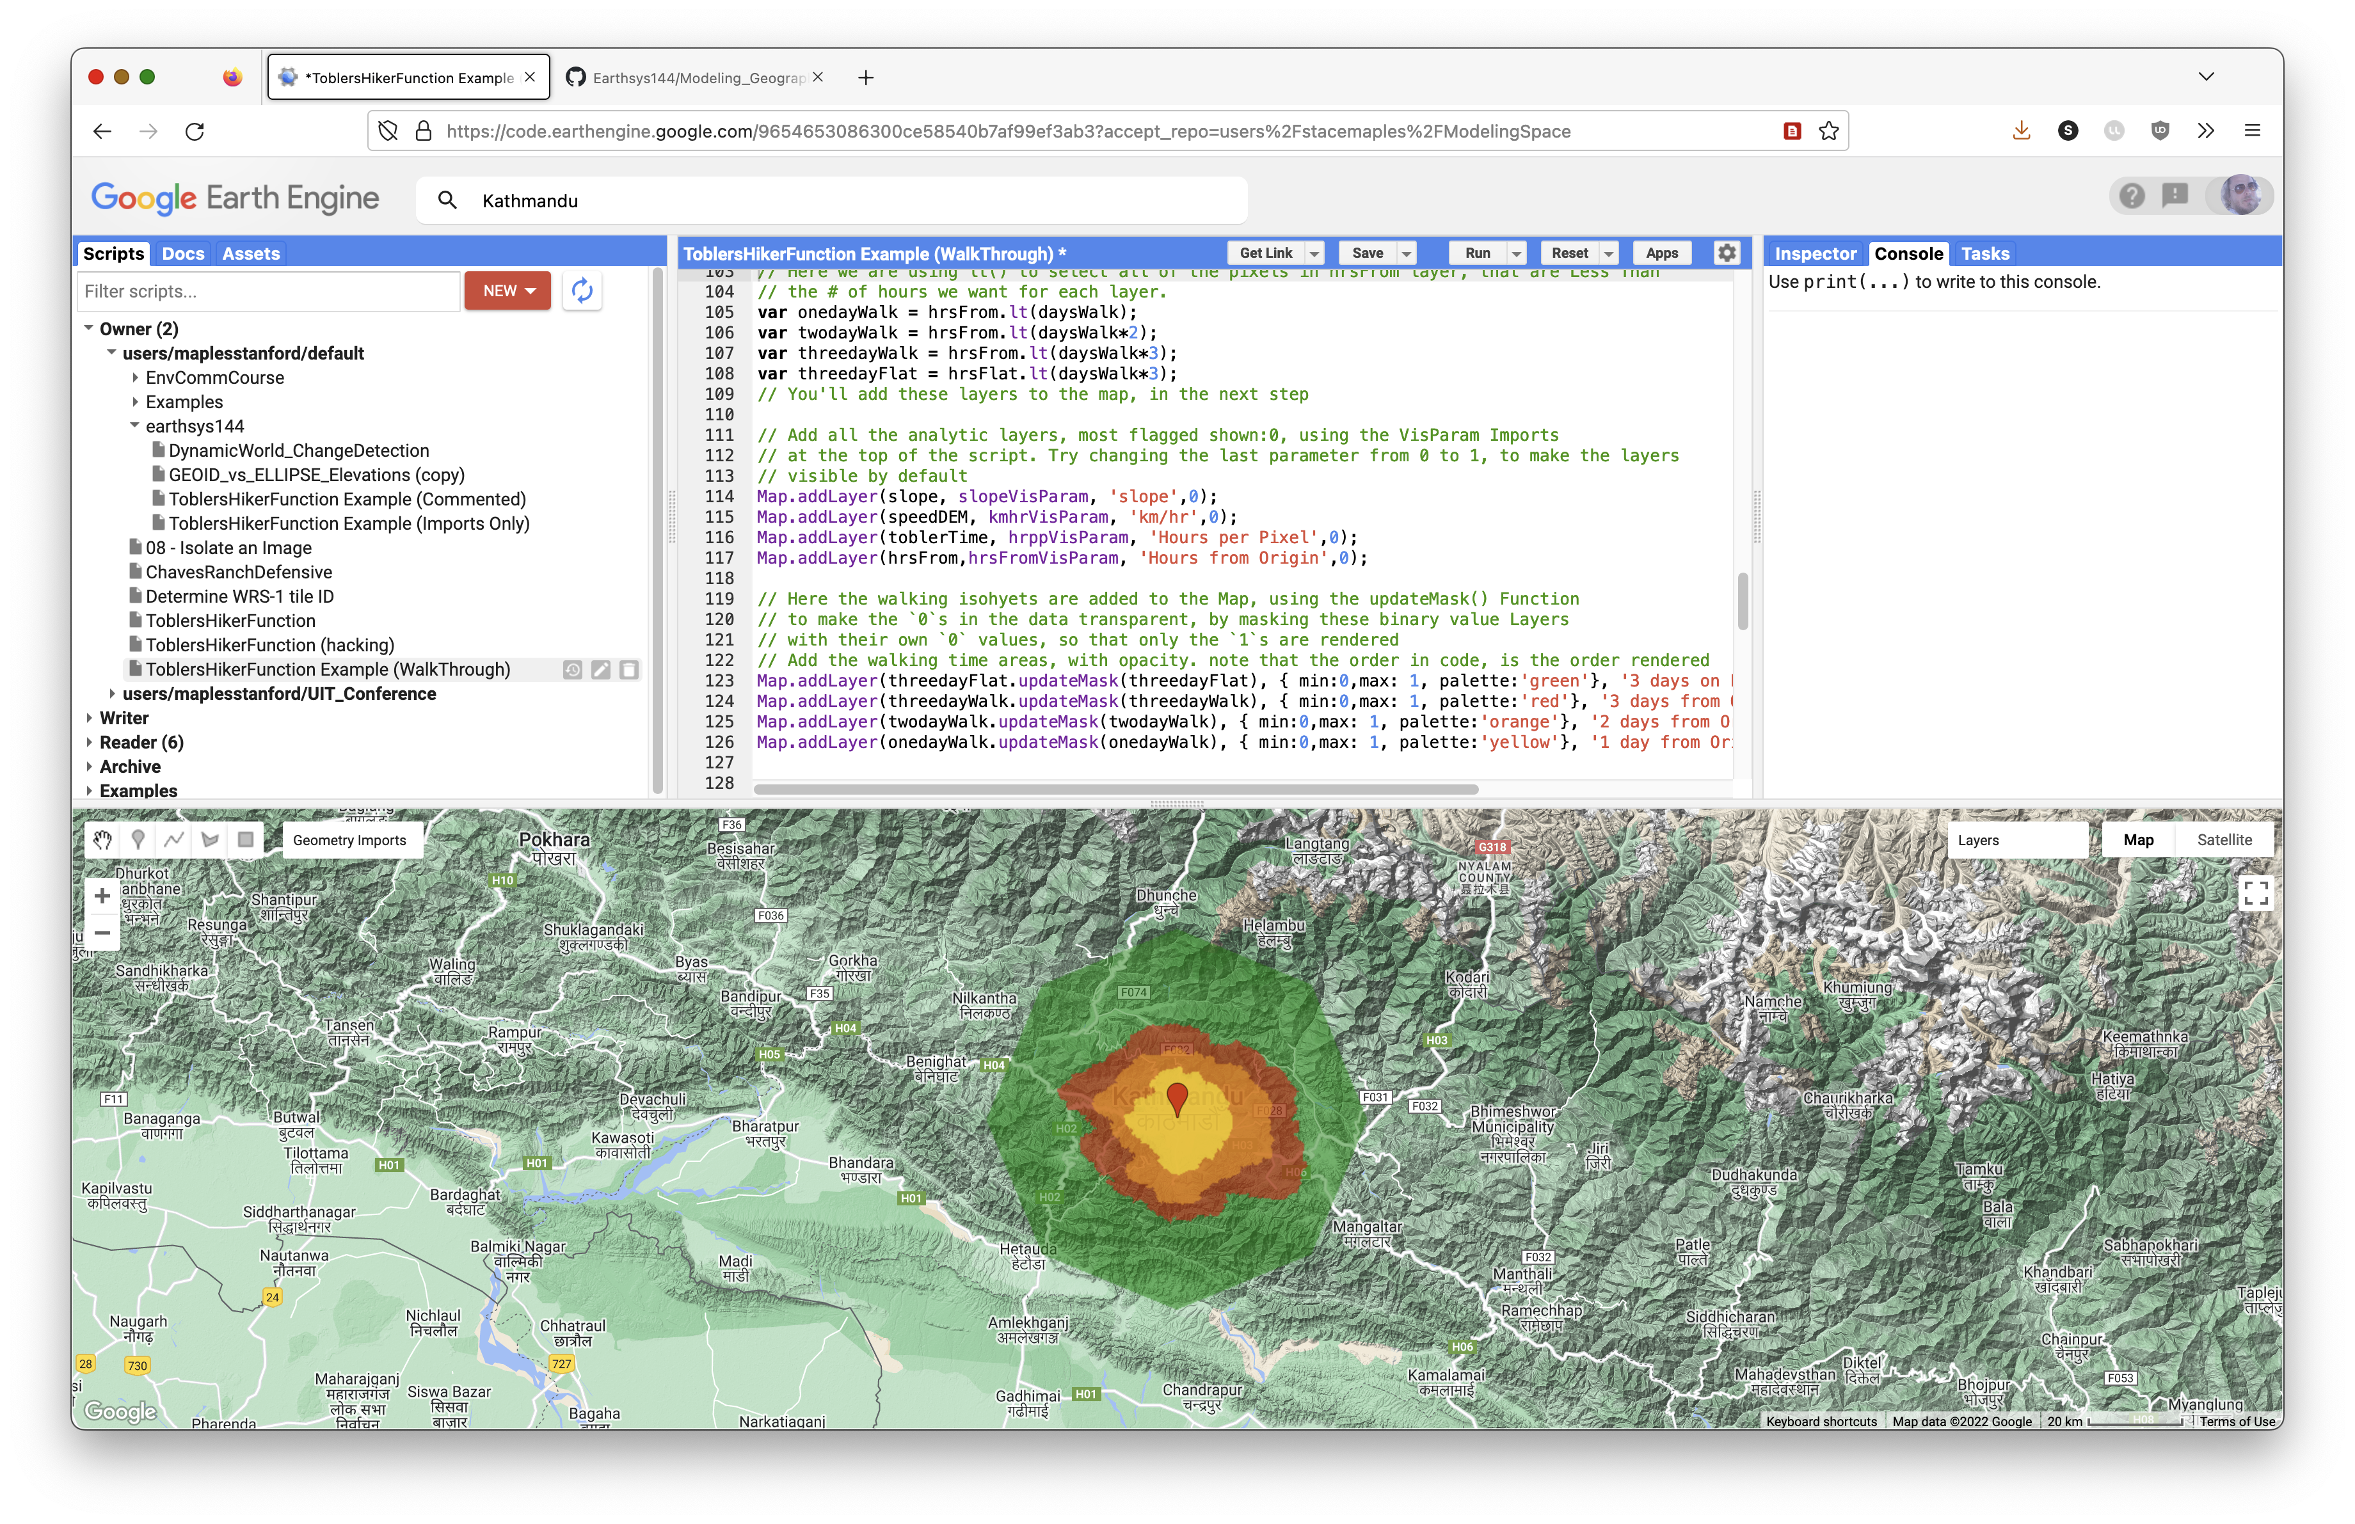The image size is (2355, 1524).
Task: Zoom out on the map
Action: tap(102, 933)
